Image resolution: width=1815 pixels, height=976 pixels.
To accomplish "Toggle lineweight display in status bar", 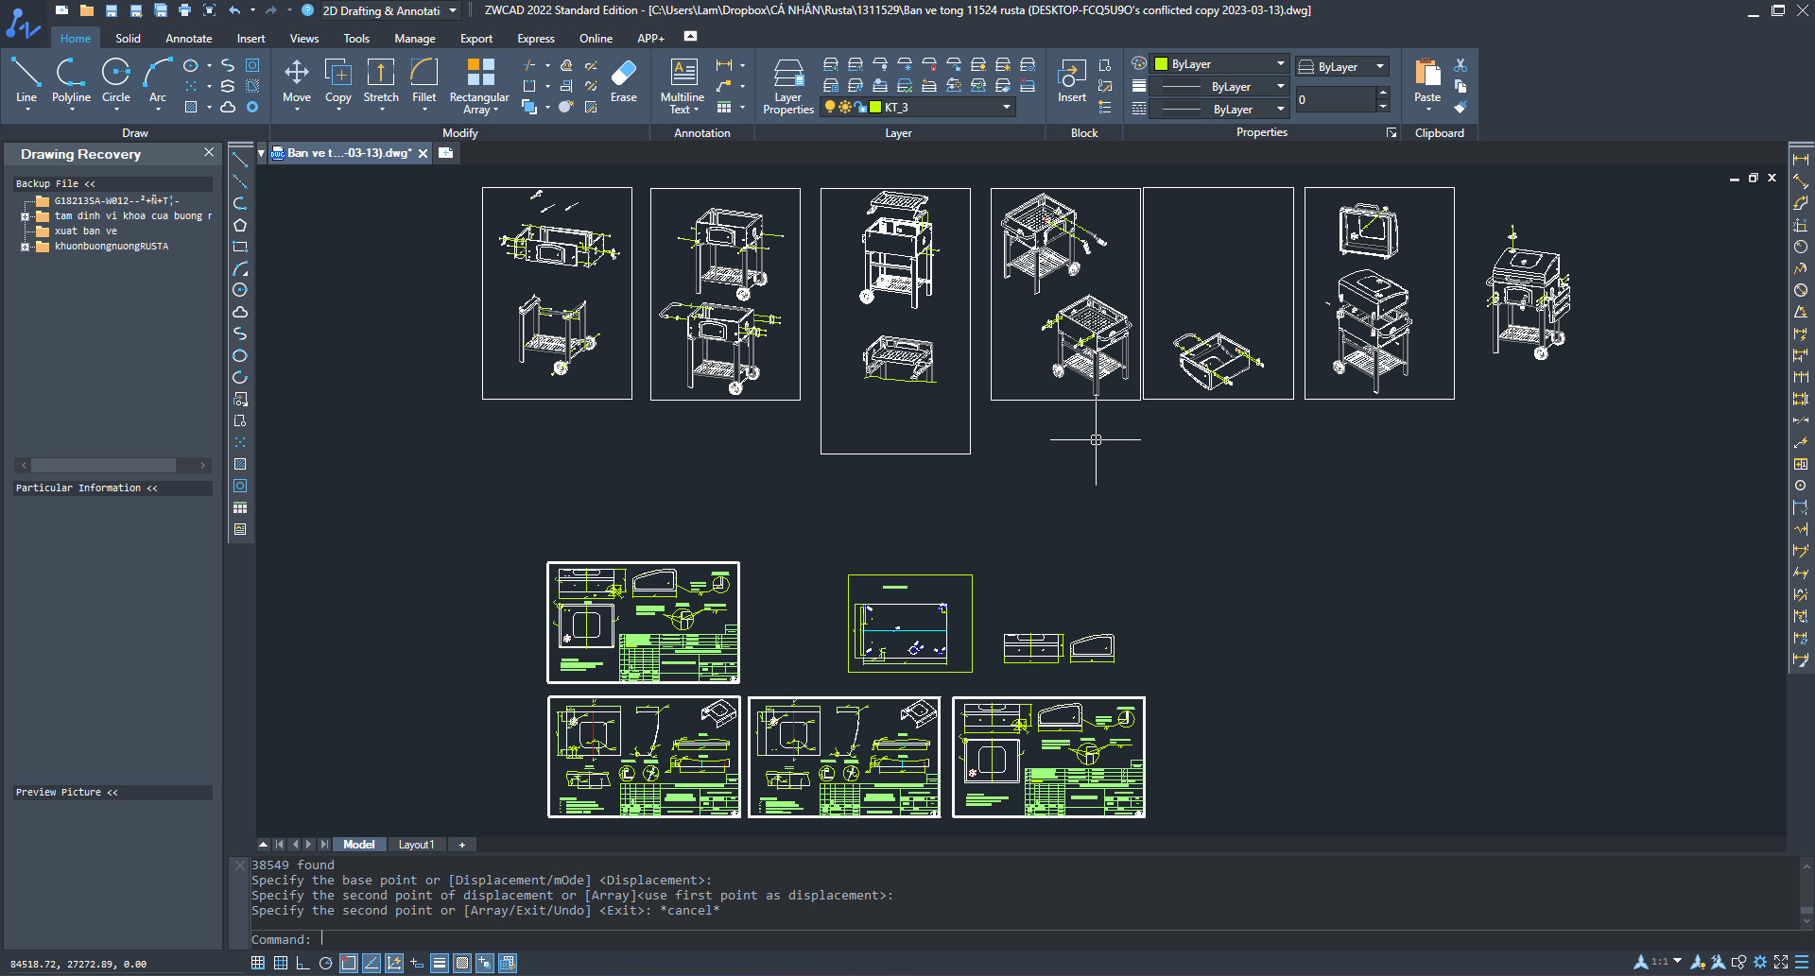I will click(439, 963).
